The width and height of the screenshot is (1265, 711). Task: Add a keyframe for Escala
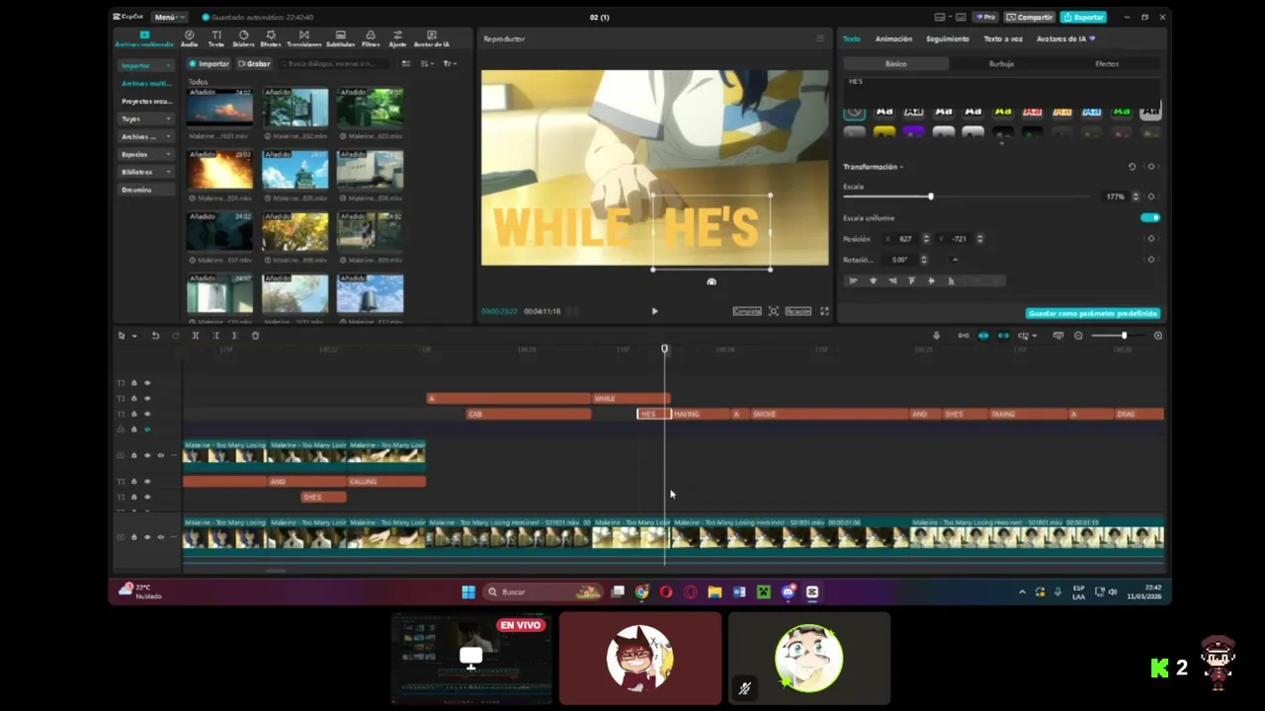(x=1151, y=197)
